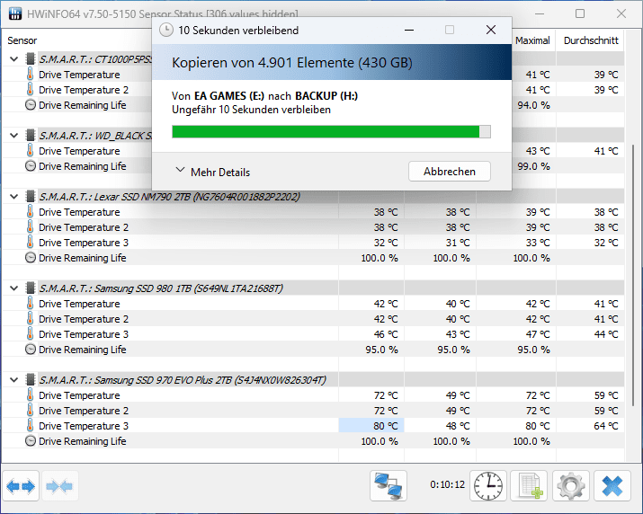Screen dimensions: 643x514
Task: Collapse the WD_BLACK S.M.A.R.T. group
Action: coord(14,136)
